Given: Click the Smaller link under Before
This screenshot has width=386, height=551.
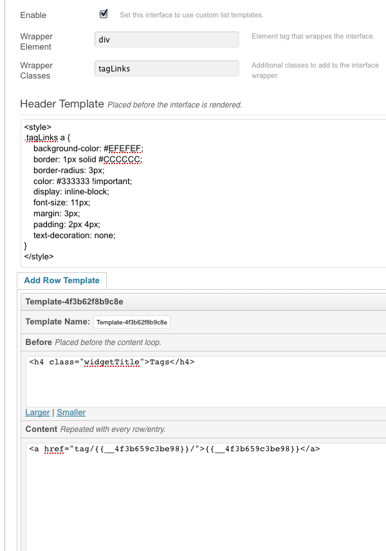Looking at the screenshot, I should tap(71, 413).
